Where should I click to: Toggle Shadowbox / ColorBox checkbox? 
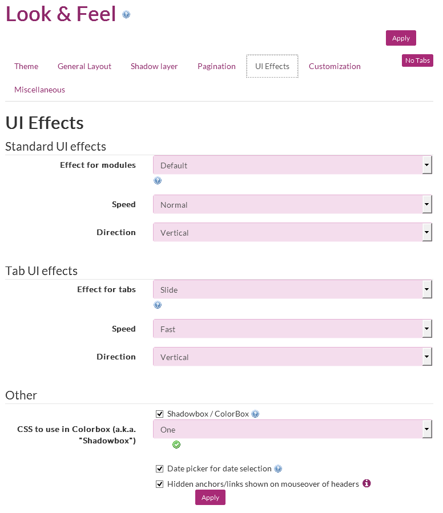(159, 414)
